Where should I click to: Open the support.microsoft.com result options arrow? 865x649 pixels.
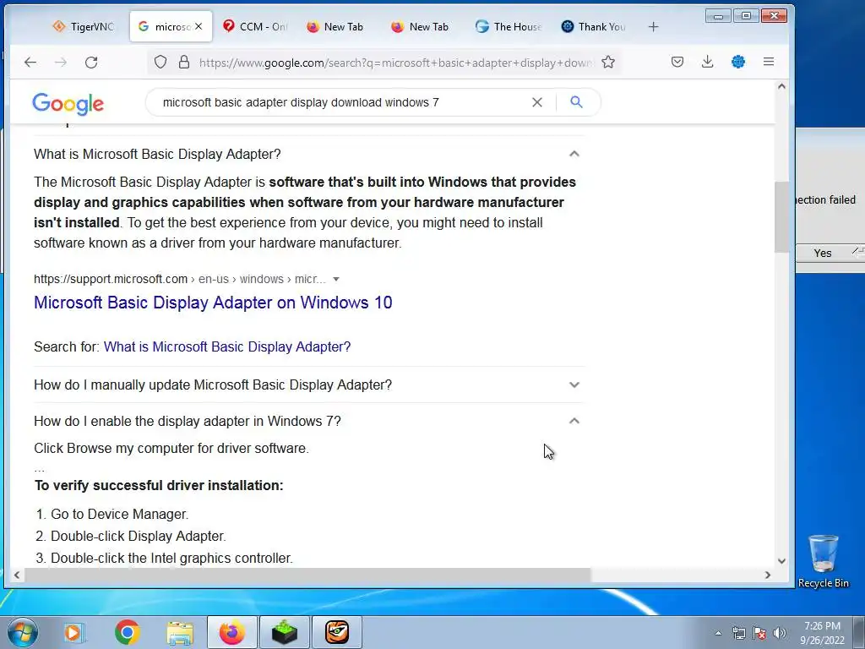(336, 279)
